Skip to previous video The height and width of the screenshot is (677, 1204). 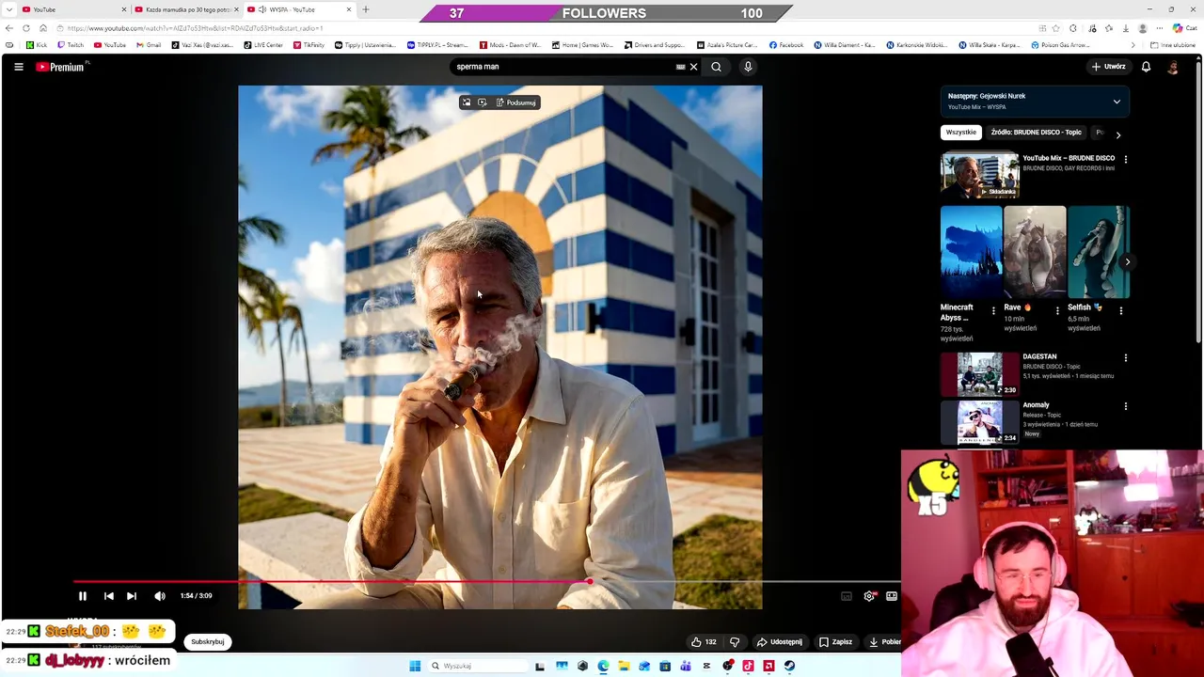tap(109, 596)
